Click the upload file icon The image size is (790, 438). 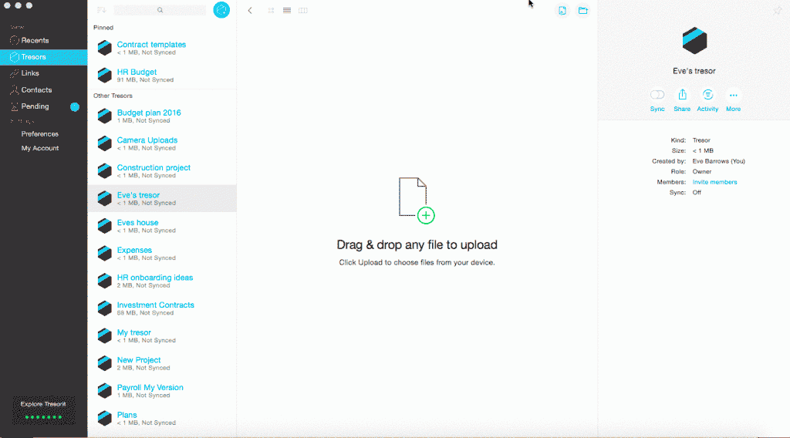tap(562, 10)
